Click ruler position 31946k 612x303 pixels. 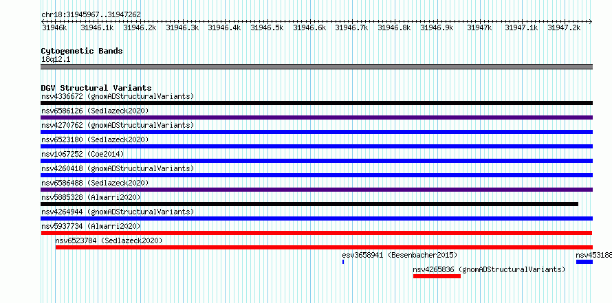point(54,27)
